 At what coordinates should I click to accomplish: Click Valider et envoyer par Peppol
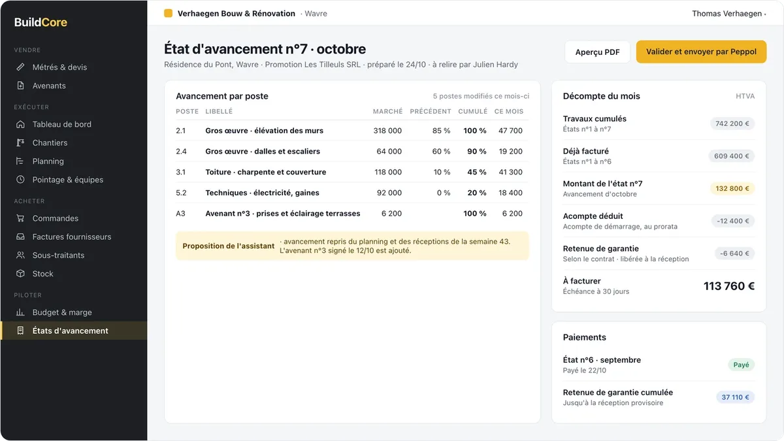coord(701,52)
